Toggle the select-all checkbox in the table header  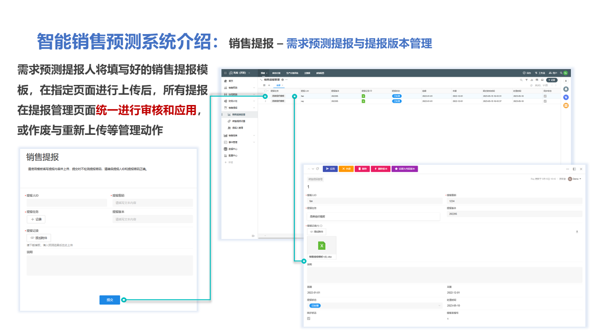click(266, 91)
